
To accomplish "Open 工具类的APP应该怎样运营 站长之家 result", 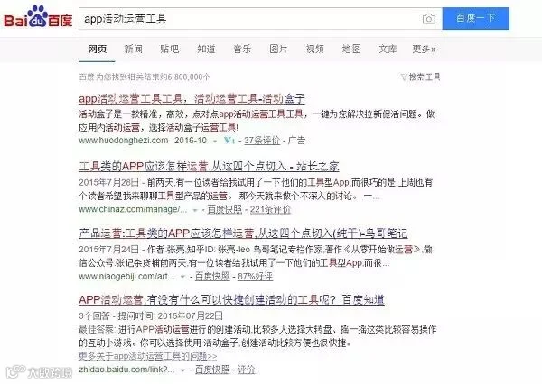I will pos(209,166).
